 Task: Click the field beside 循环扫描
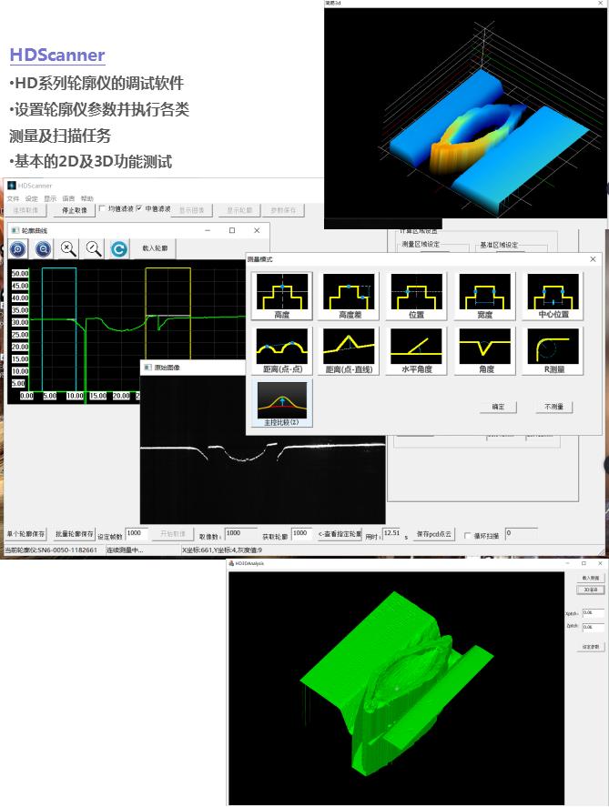[521, 534]
